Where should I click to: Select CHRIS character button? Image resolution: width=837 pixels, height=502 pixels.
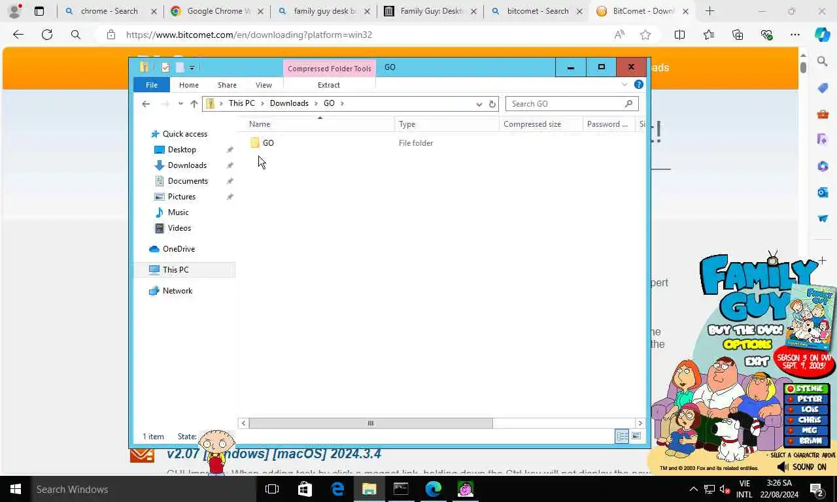[808, 420]
